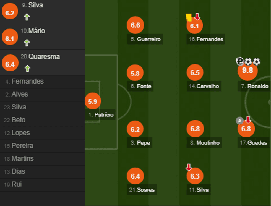
Task: Click the red substitution arrow above 11. Silva
Action: click(x=189, y=167)
